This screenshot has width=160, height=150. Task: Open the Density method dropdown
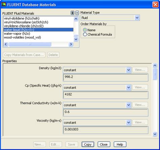(129, 70)
